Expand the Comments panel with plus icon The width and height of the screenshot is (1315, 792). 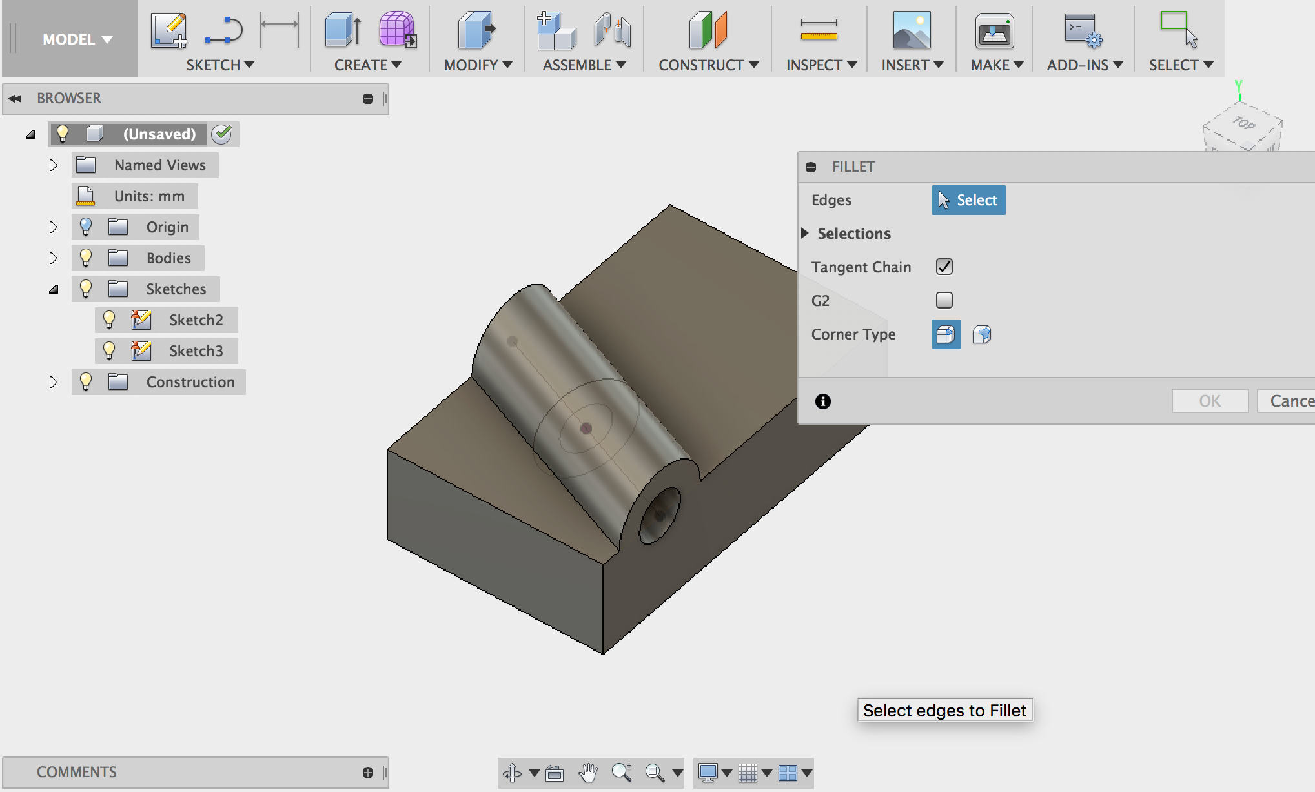pos(368,772)
